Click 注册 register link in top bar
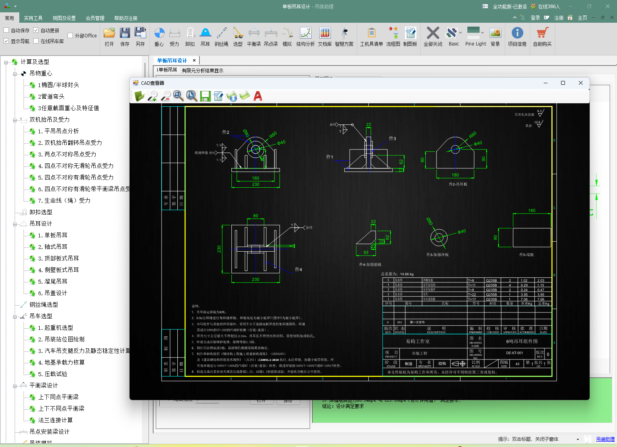Screen dimensions: 617x447 (559, 18)
